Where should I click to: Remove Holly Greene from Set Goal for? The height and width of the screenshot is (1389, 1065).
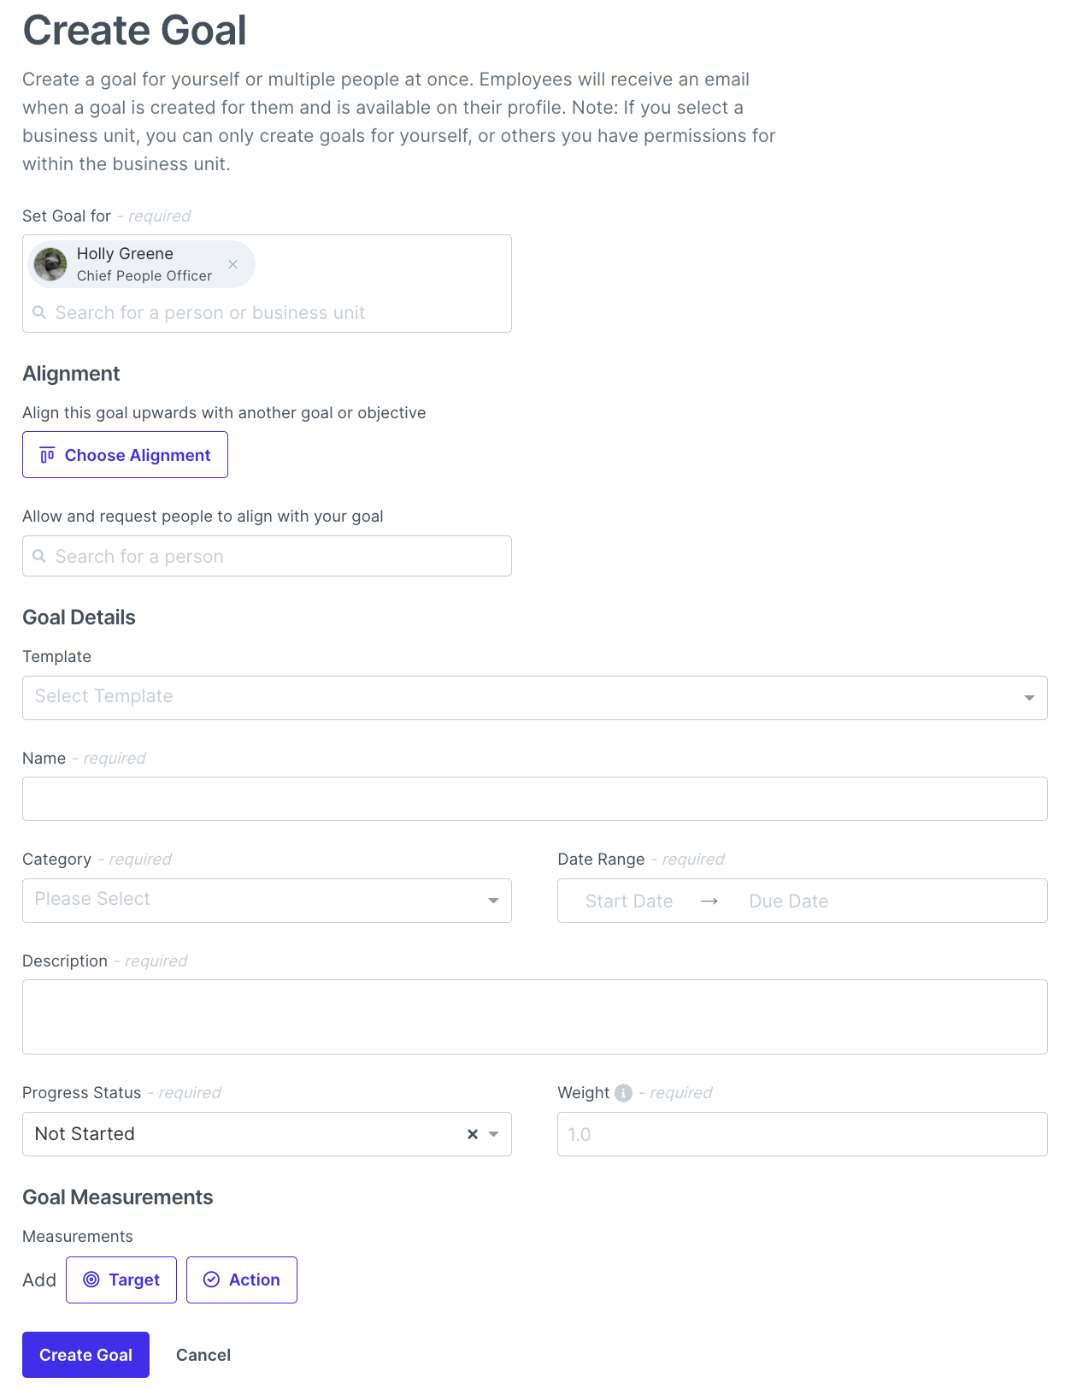[232, 264]
